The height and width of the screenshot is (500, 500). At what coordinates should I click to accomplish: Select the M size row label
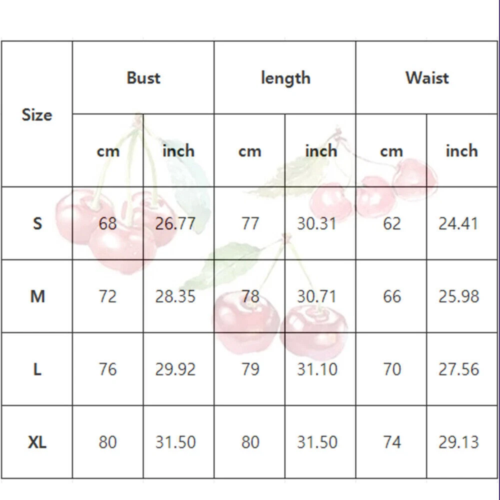click(x=37, y=296)
